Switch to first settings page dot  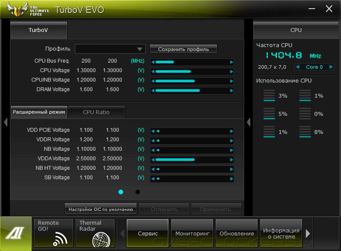coord(121,192)
